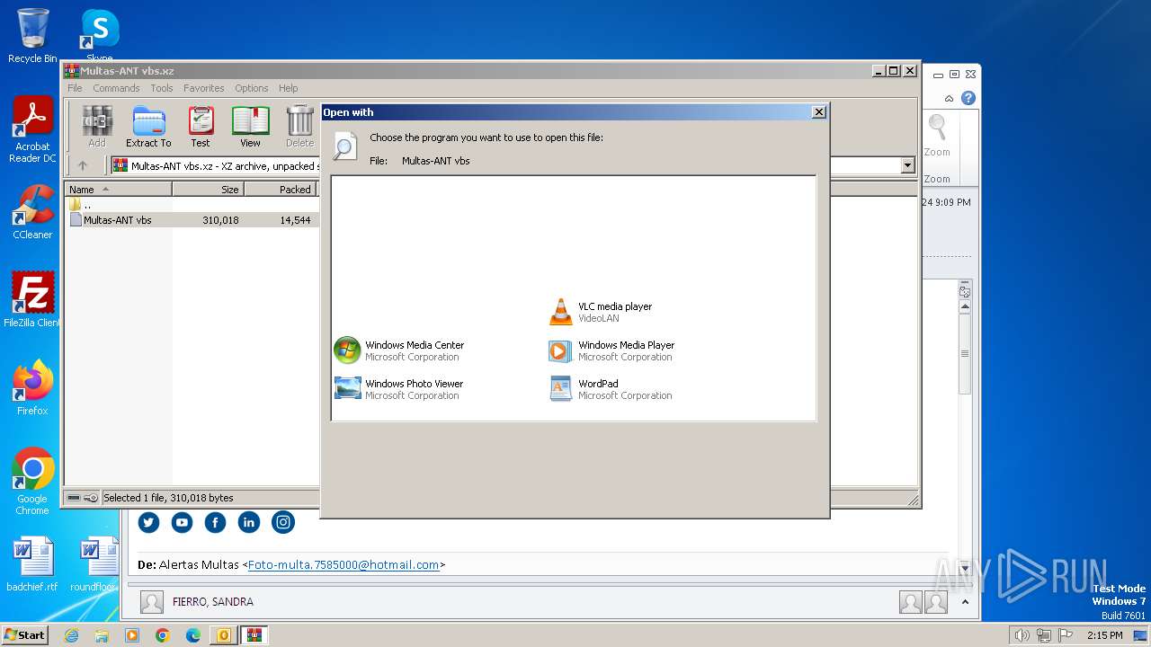This screenshot has height=647, width=1151.
Task: Click the Zoom button in Outlook ribbon
Action: (x=937, y=135)
